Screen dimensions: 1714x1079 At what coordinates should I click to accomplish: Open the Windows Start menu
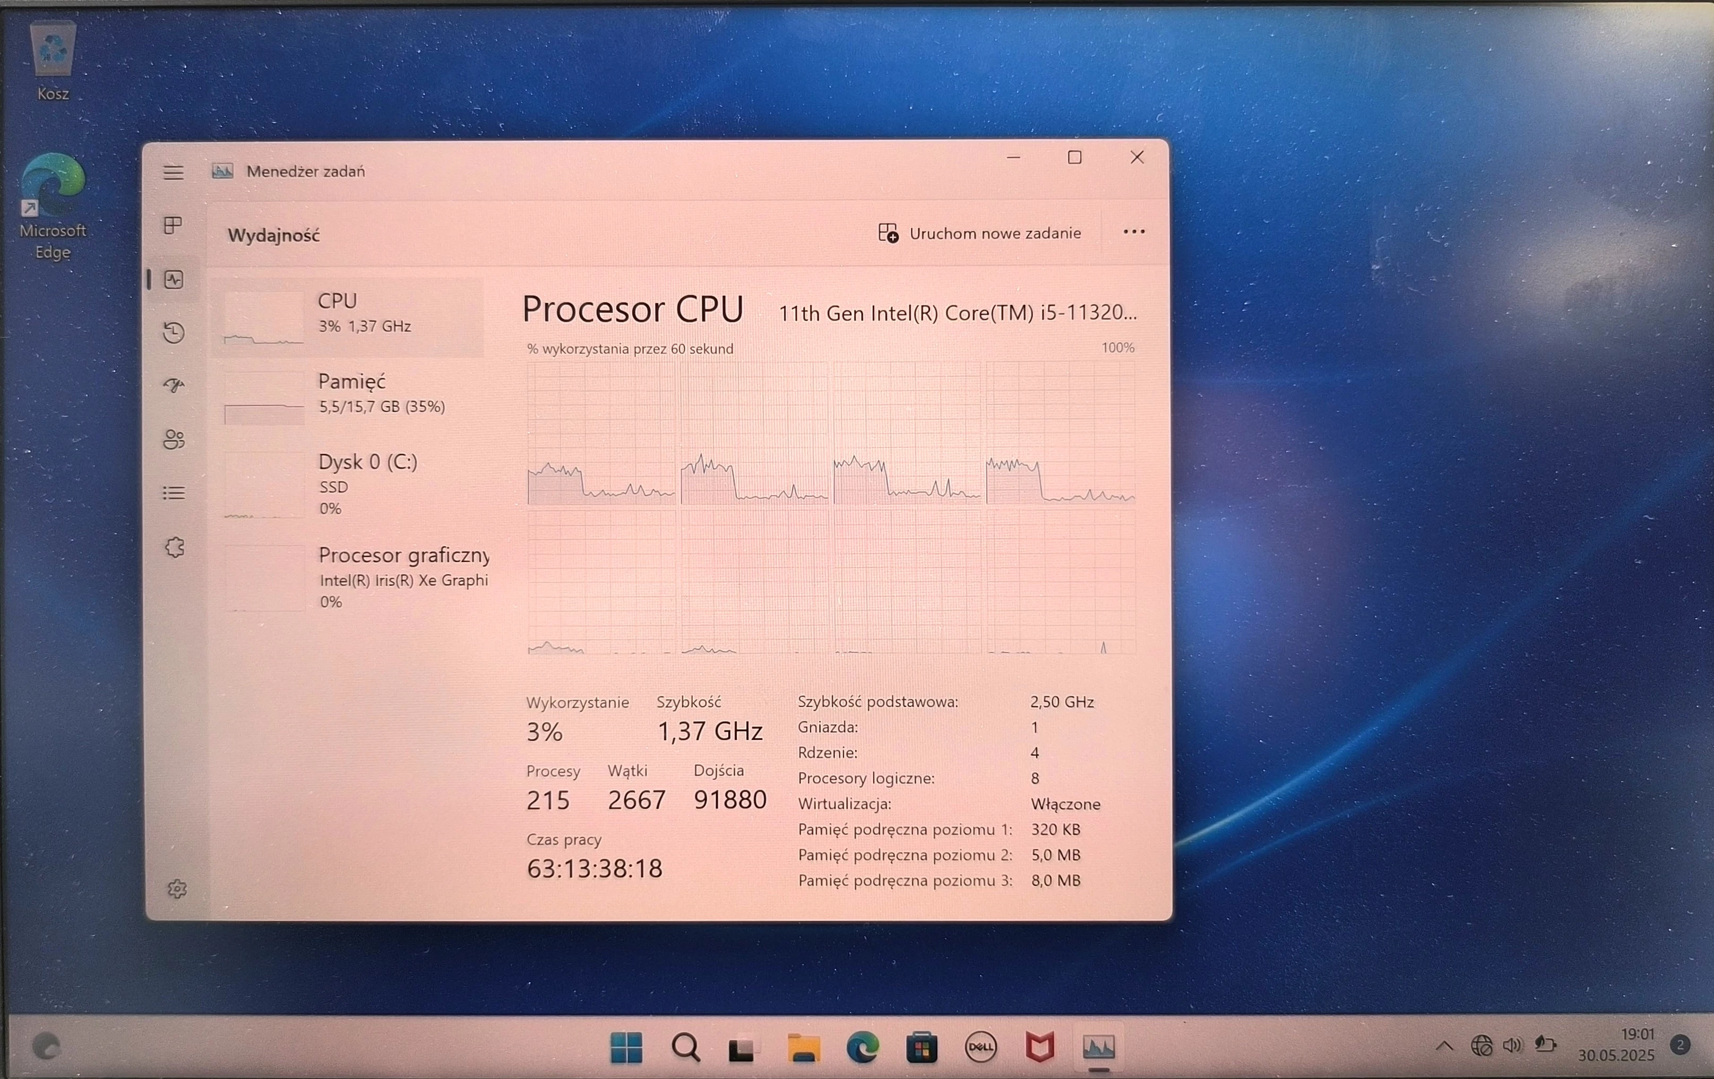(x=626, y=1048)
